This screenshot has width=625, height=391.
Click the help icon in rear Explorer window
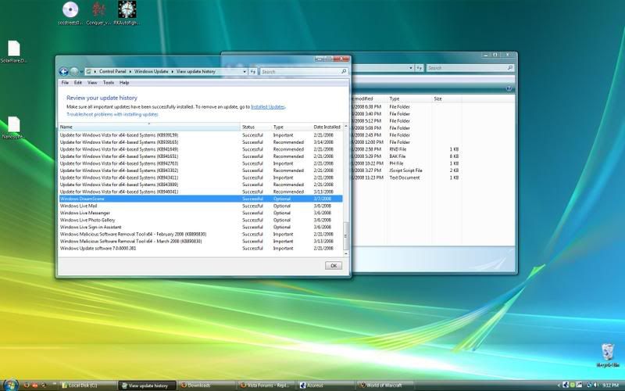(509, 88)
